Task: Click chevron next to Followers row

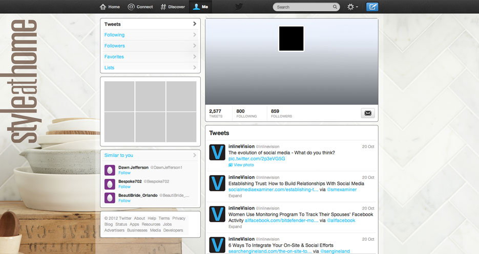Action: click(195, 45)
